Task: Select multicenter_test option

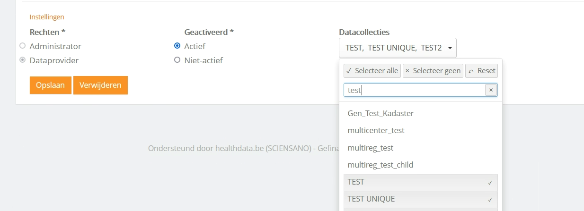Action: pos(376,131)
